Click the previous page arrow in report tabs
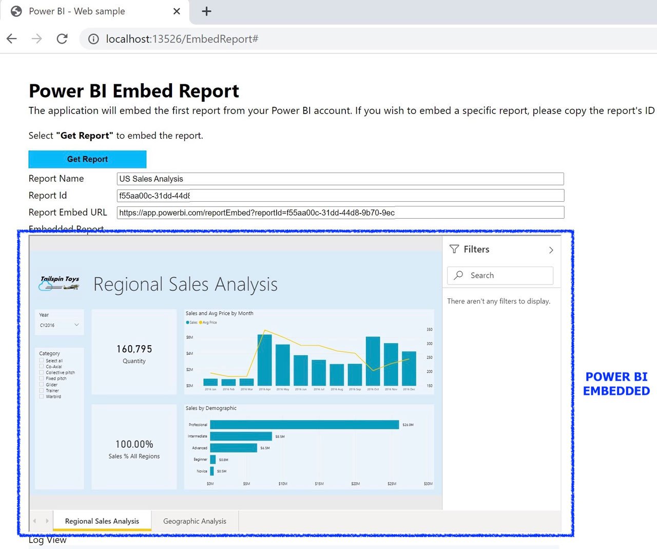The image size is (657, 549). pyautogui.click(x=34, y=521)
